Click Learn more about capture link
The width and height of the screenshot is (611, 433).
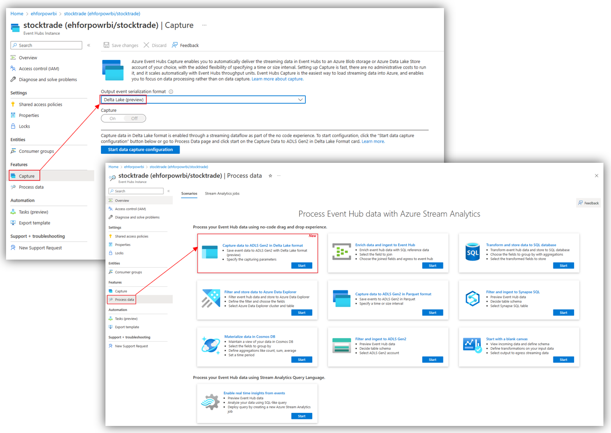(277, 79)
